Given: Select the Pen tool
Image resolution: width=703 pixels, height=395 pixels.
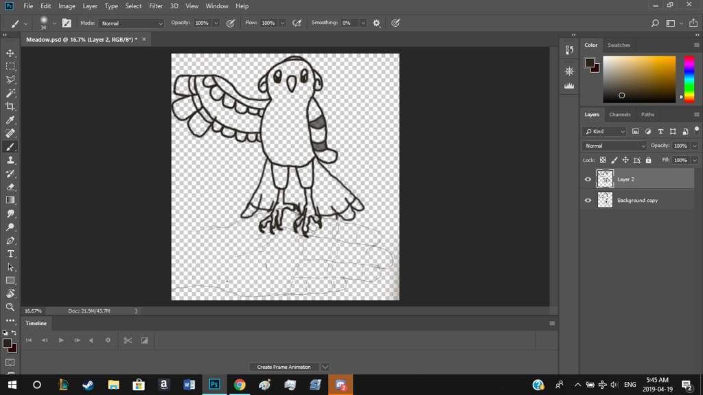Looking at the screenshot, I should point(10,240).
